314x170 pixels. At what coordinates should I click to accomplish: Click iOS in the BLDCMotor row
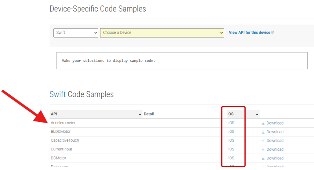pos(231,132)
